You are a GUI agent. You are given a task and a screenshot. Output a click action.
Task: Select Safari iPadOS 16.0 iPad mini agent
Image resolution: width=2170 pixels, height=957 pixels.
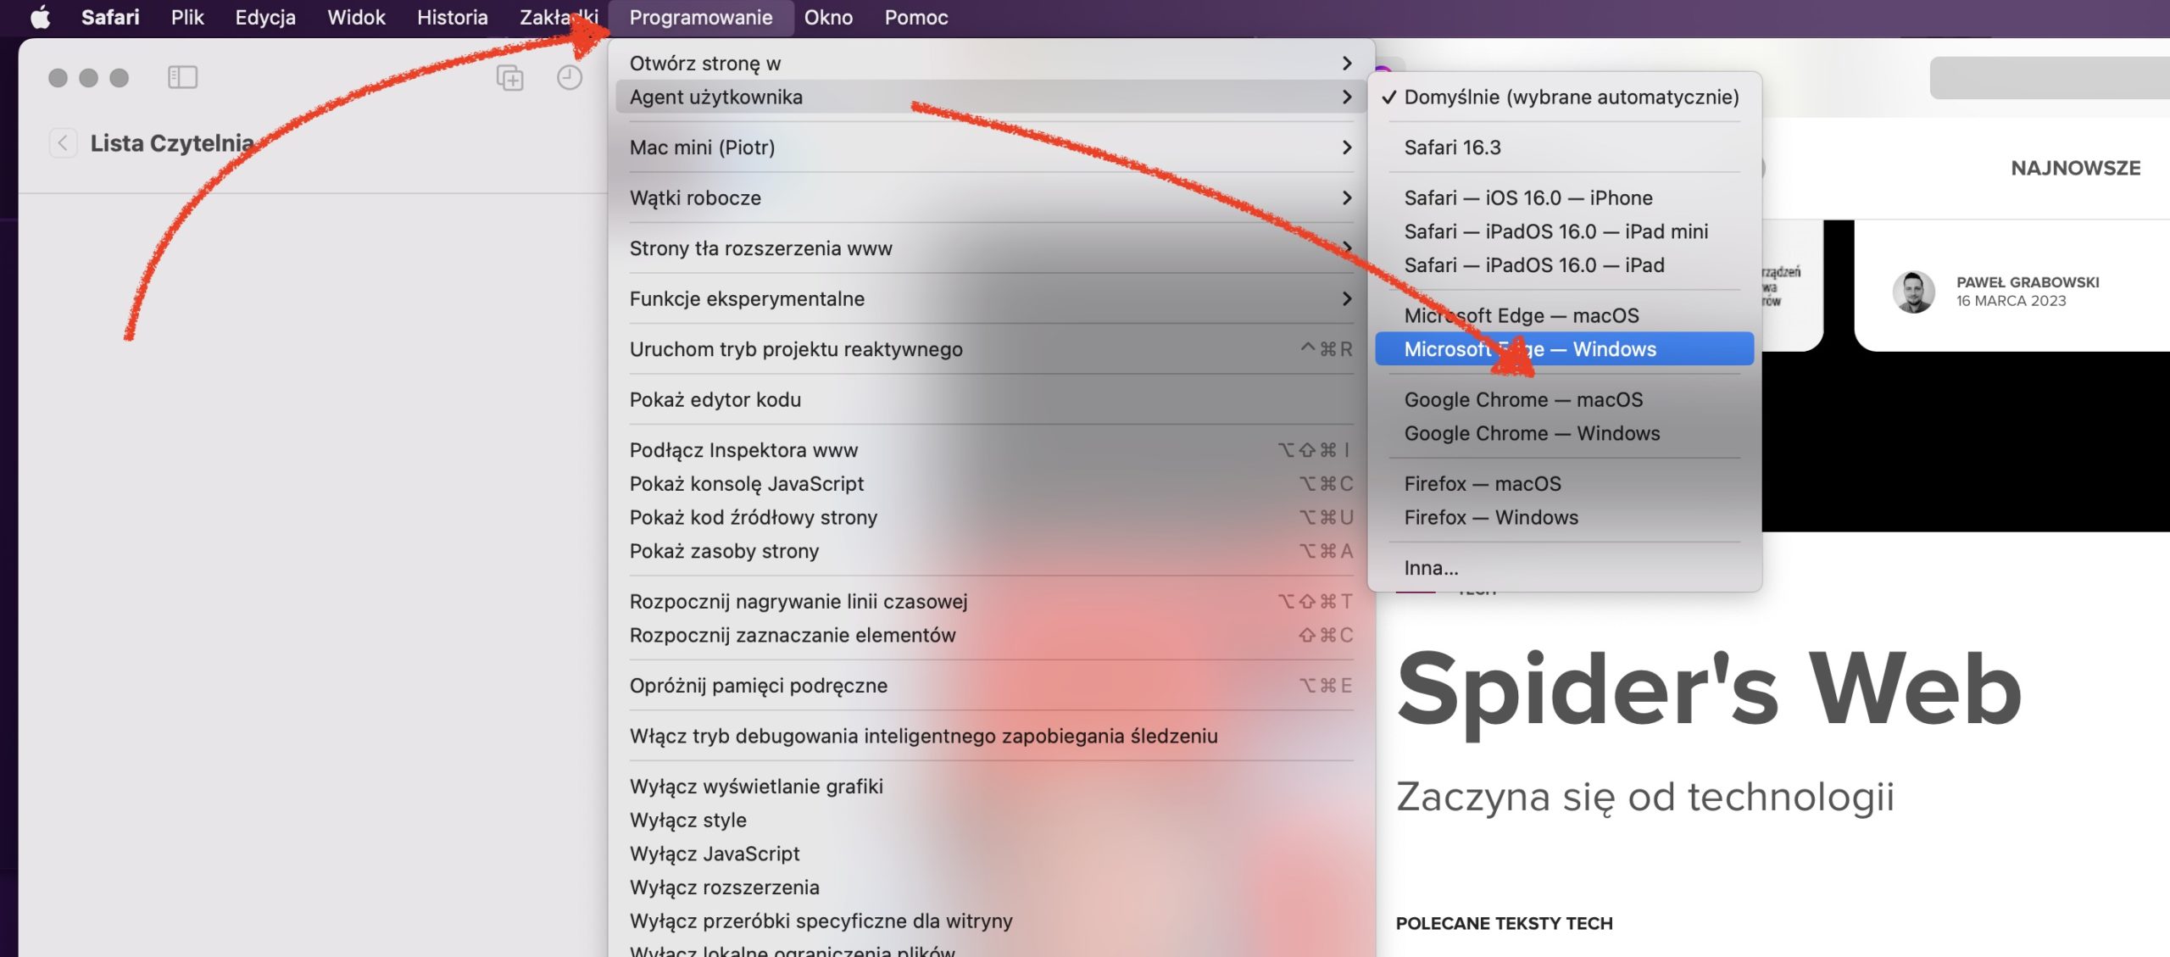(1564, 231)
